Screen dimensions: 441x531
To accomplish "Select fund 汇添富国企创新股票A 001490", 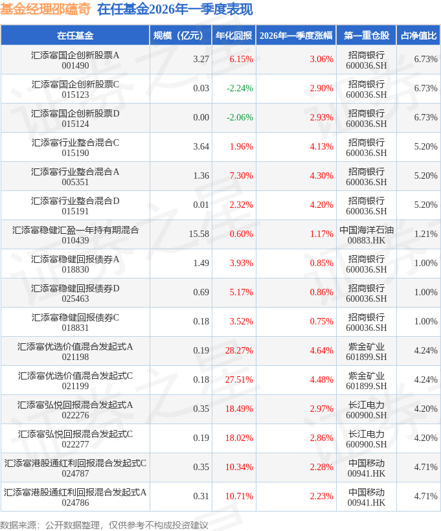I will (75, 60).
